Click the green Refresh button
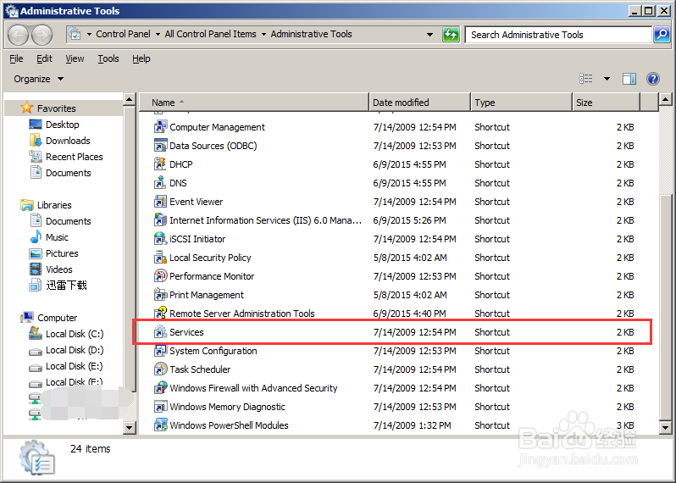 pyautogui.click(x=451, y=35)
